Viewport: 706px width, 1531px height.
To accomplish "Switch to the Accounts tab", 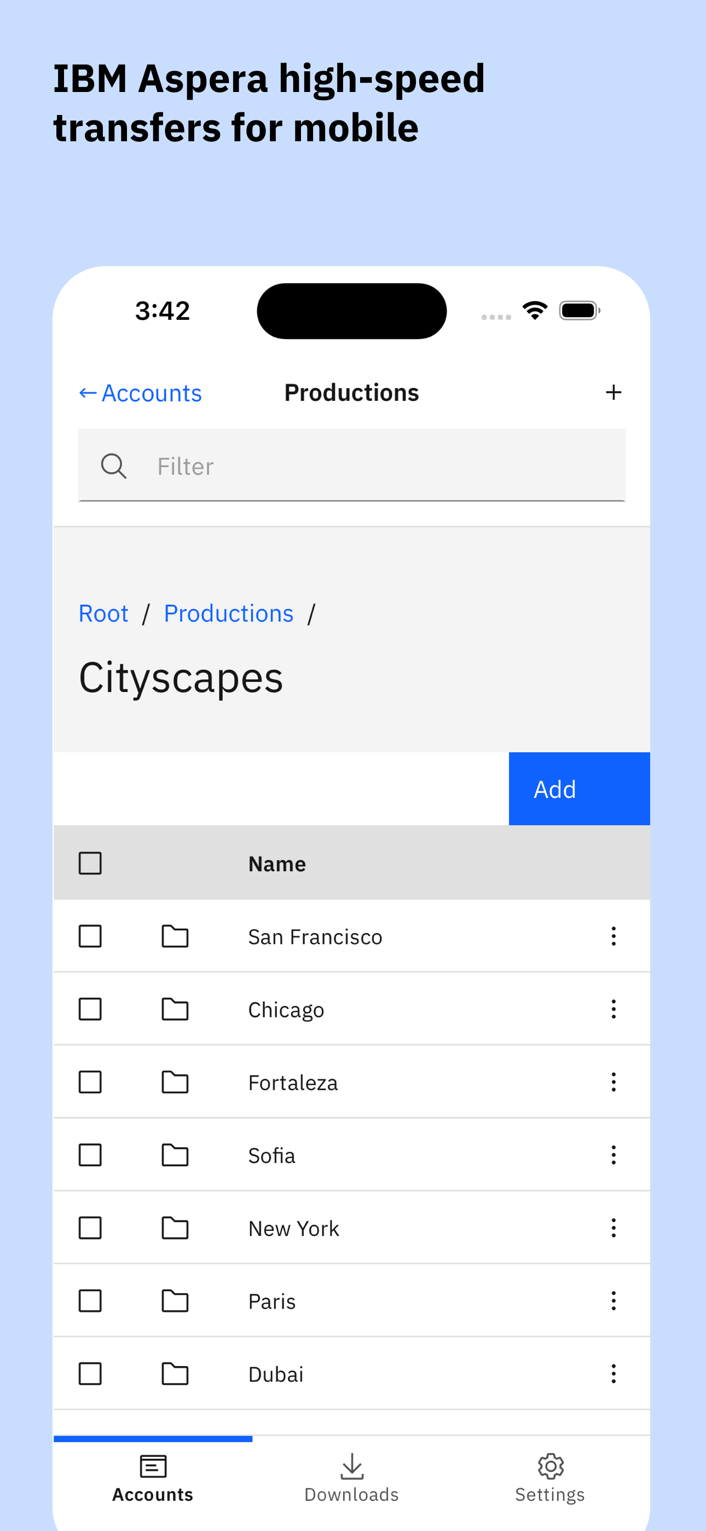I will 153,1478.
